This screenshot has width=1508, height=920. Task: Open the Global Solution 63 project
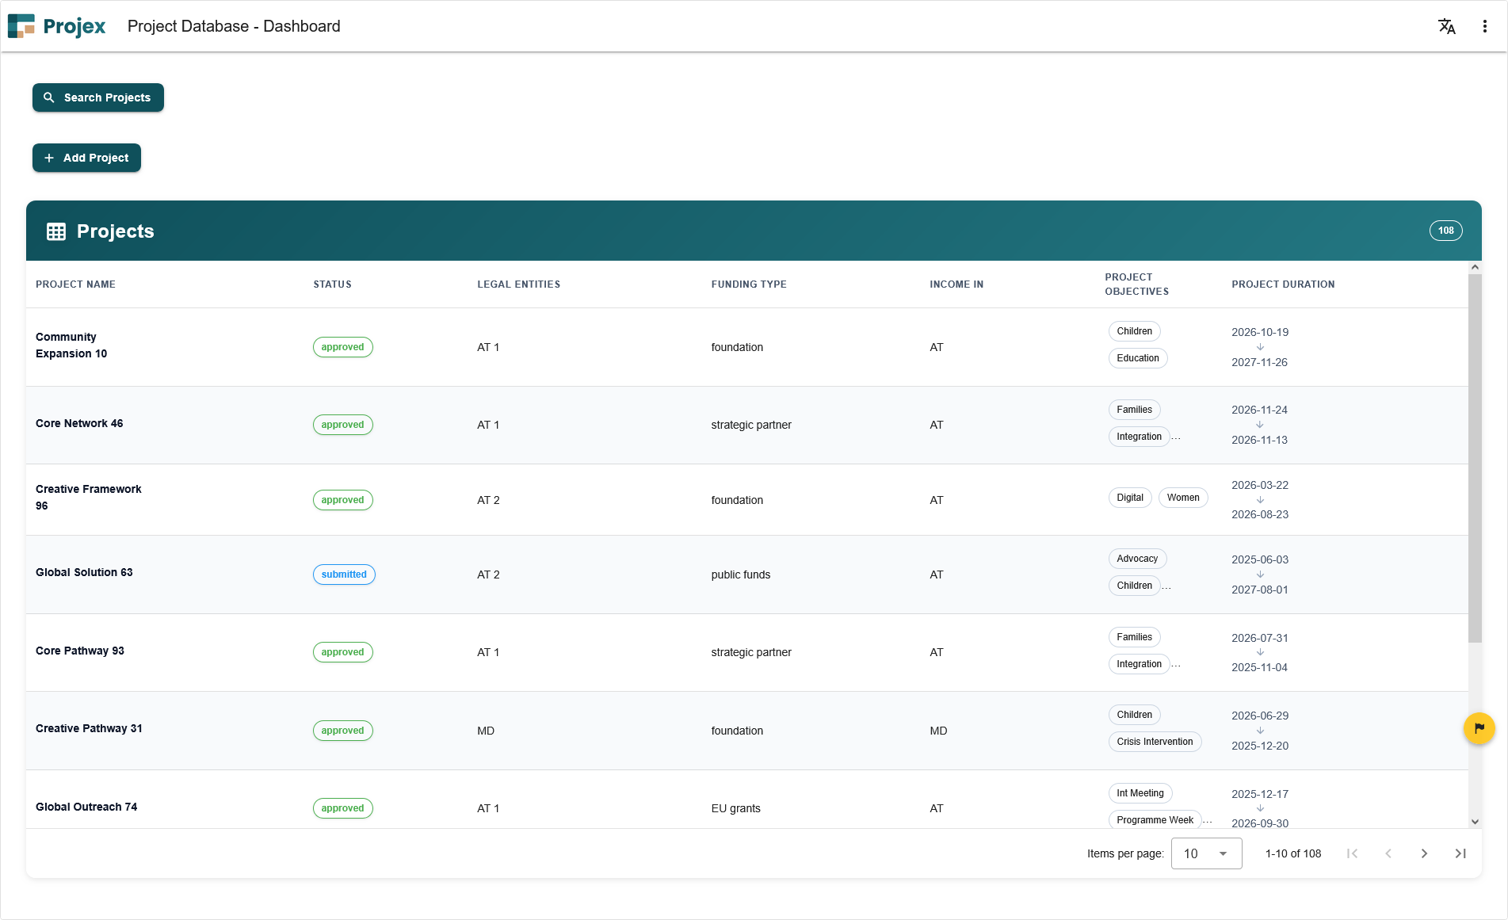84,572
